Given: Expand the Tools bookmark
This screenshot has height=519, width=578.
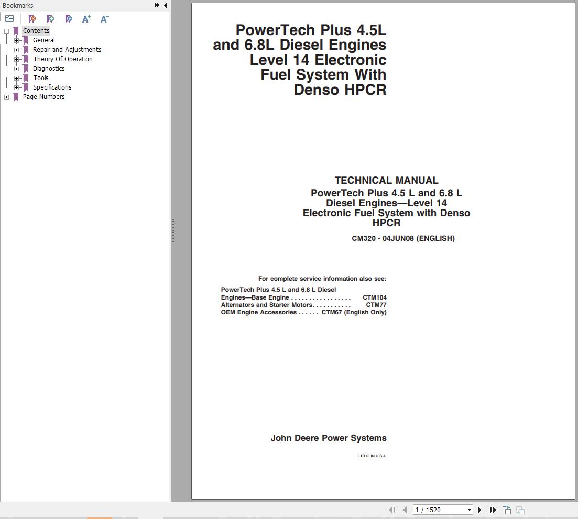Looking at the screenshot, I should [x=16, y=78].
